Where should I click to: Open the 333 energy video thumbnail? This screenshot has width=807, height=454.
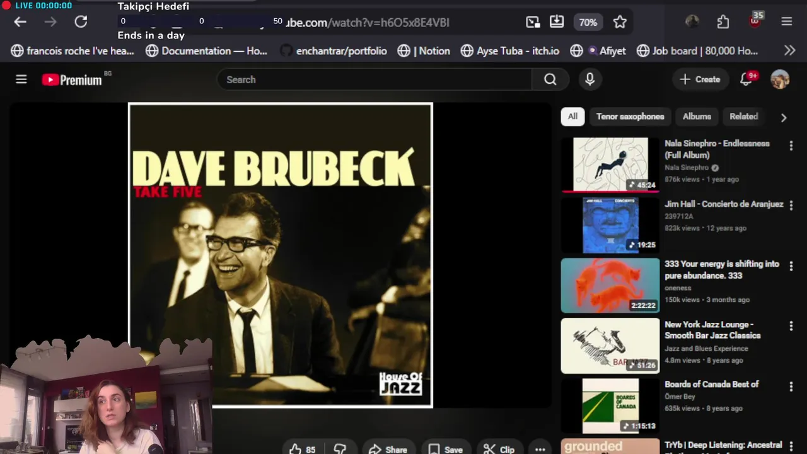pyautogui.click(x=610, y=285)
